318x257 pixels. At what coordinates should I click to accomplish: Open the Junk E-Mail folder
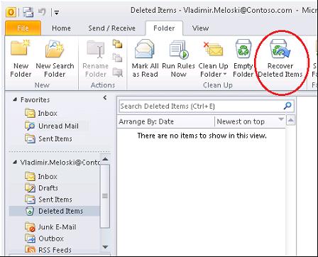(x=50, y=227)
